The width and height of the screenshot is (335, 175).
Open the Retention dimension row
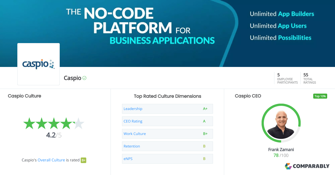167,146
